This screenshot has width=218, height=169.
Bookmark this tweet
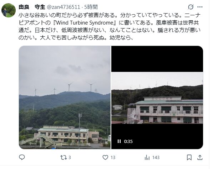[x=189, y=158]
